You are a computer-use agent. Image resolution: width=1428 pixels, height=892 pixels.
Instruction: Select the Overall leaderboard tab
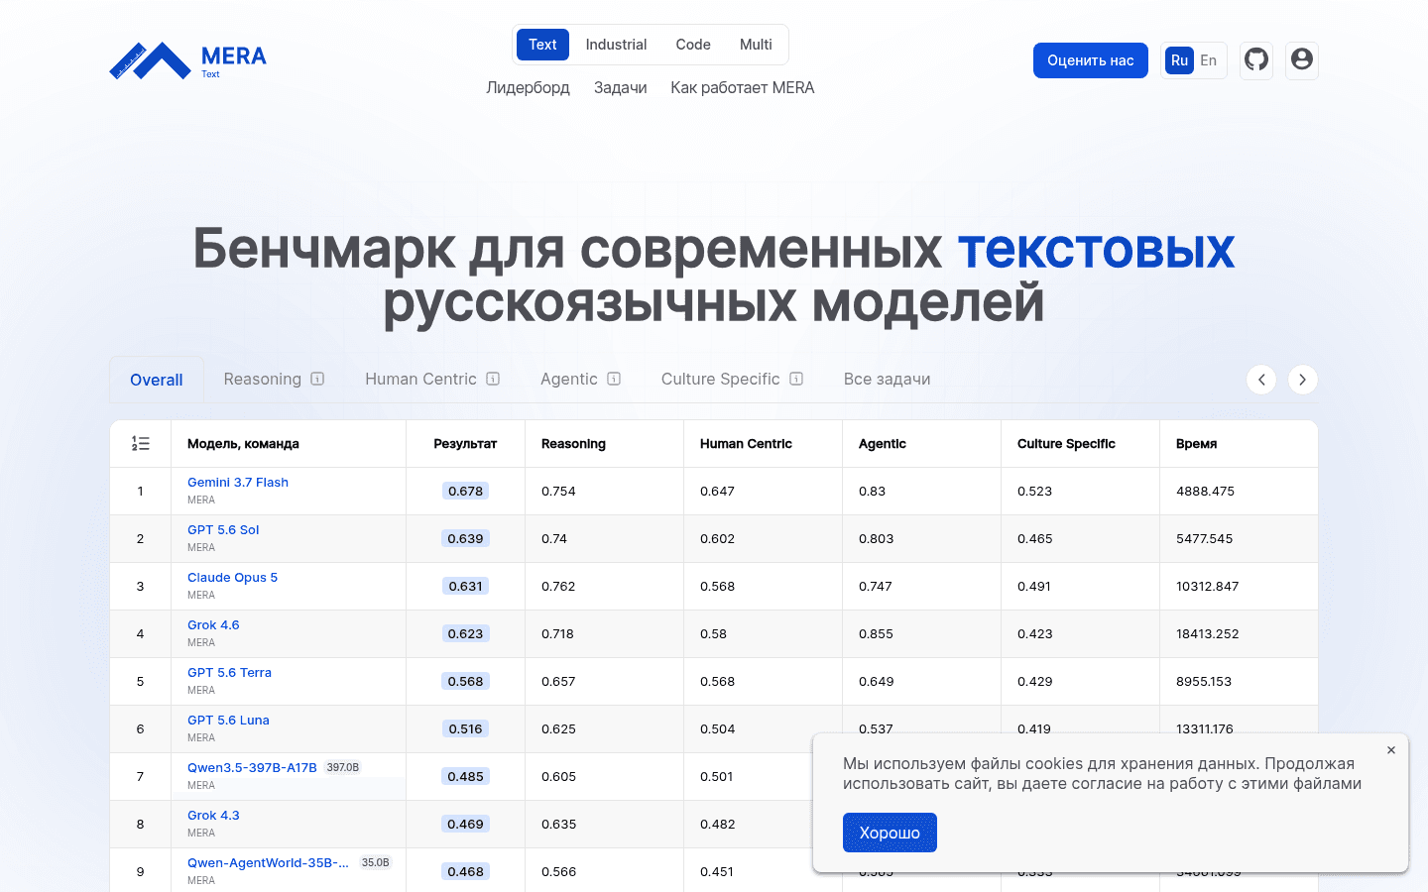click(x=157, y=380)
